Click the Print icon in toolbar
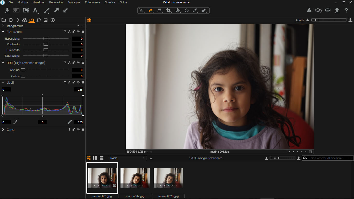 point(328,10)
